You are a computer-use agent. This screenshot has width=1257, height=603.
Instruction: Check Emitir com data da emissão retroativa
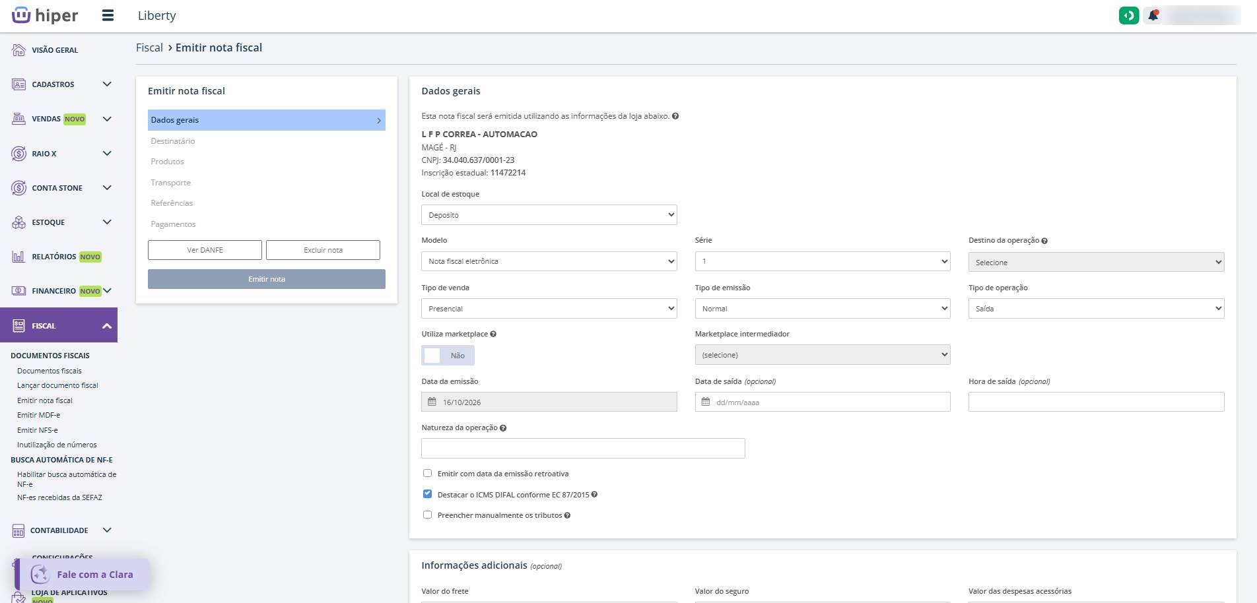(427, 473)
